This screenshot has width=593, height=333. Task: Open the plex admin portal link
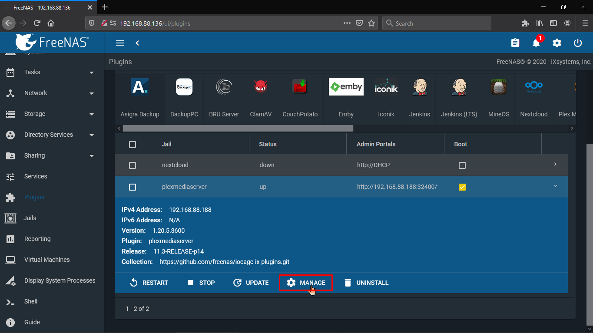[397, 187]
